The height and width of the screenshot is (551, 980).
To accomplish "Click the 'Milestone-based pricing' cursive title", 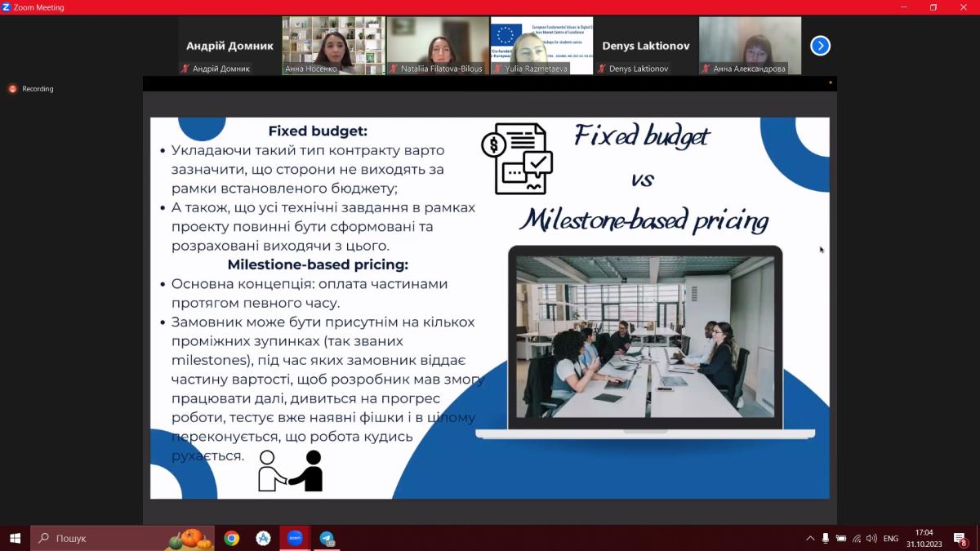I will (x=644, y=220).
